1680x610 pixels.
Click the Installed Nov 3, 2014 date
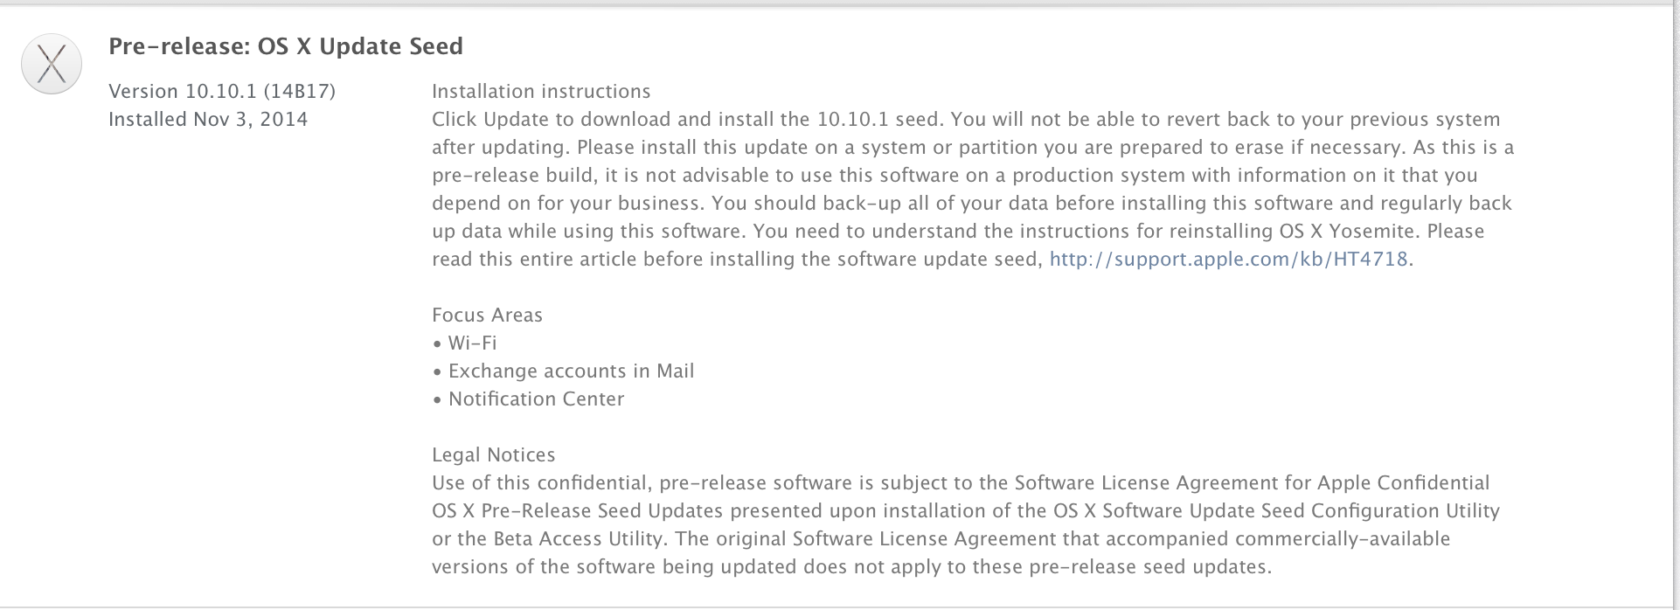(208, 120)
